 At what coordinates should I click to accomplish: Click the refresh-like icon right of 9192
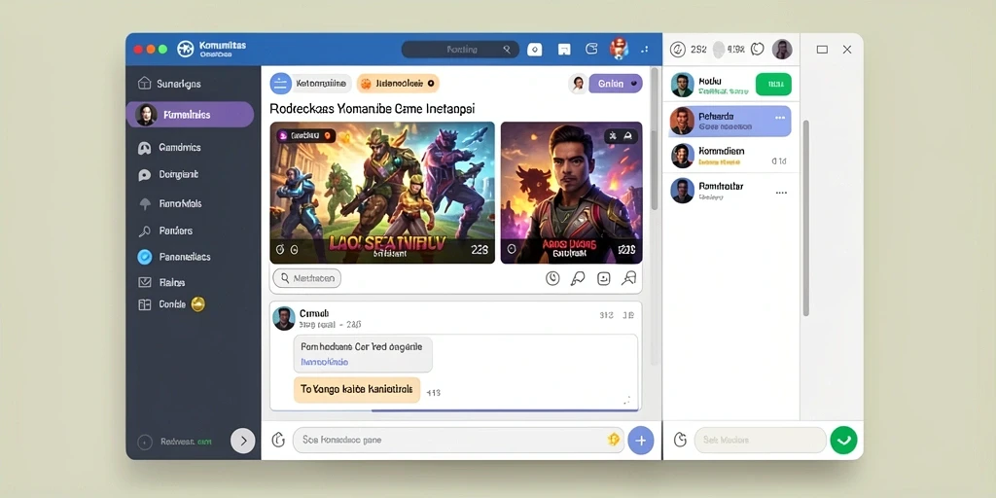click(757, 49)
